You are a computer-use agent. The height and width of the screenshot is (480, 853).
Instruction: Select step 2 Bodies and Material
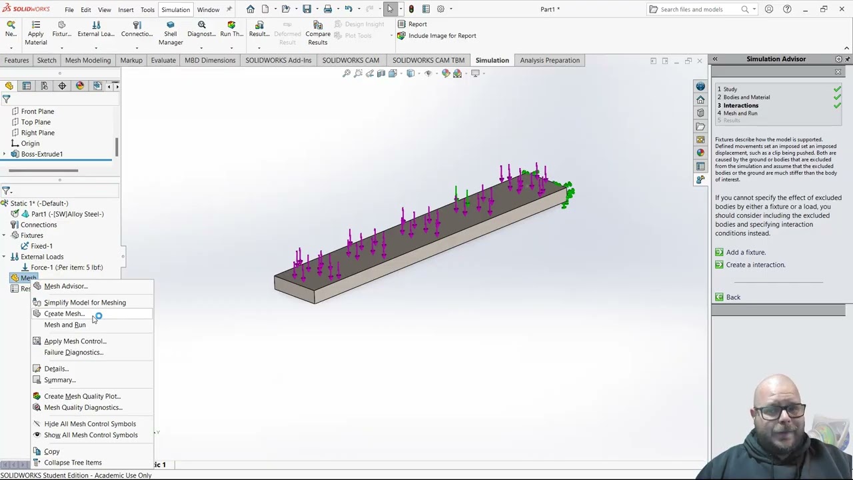pyautogui.click(x=746, y=97)
